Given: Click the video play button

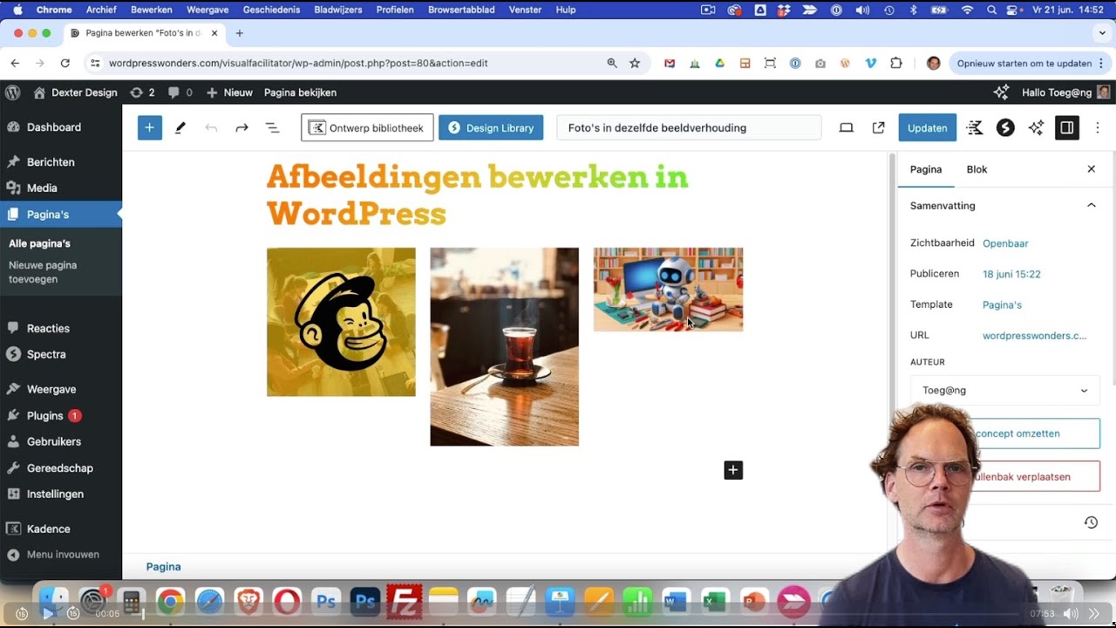Looking at the screenshot, I should [x=48, y=614].
